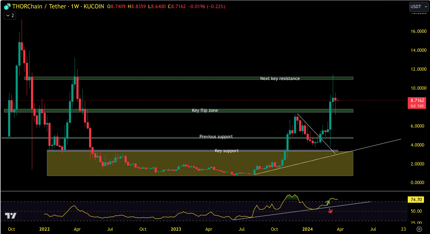430x234 pixels.
Task: Click the L8.6400 low value
Action: point(157,6)
